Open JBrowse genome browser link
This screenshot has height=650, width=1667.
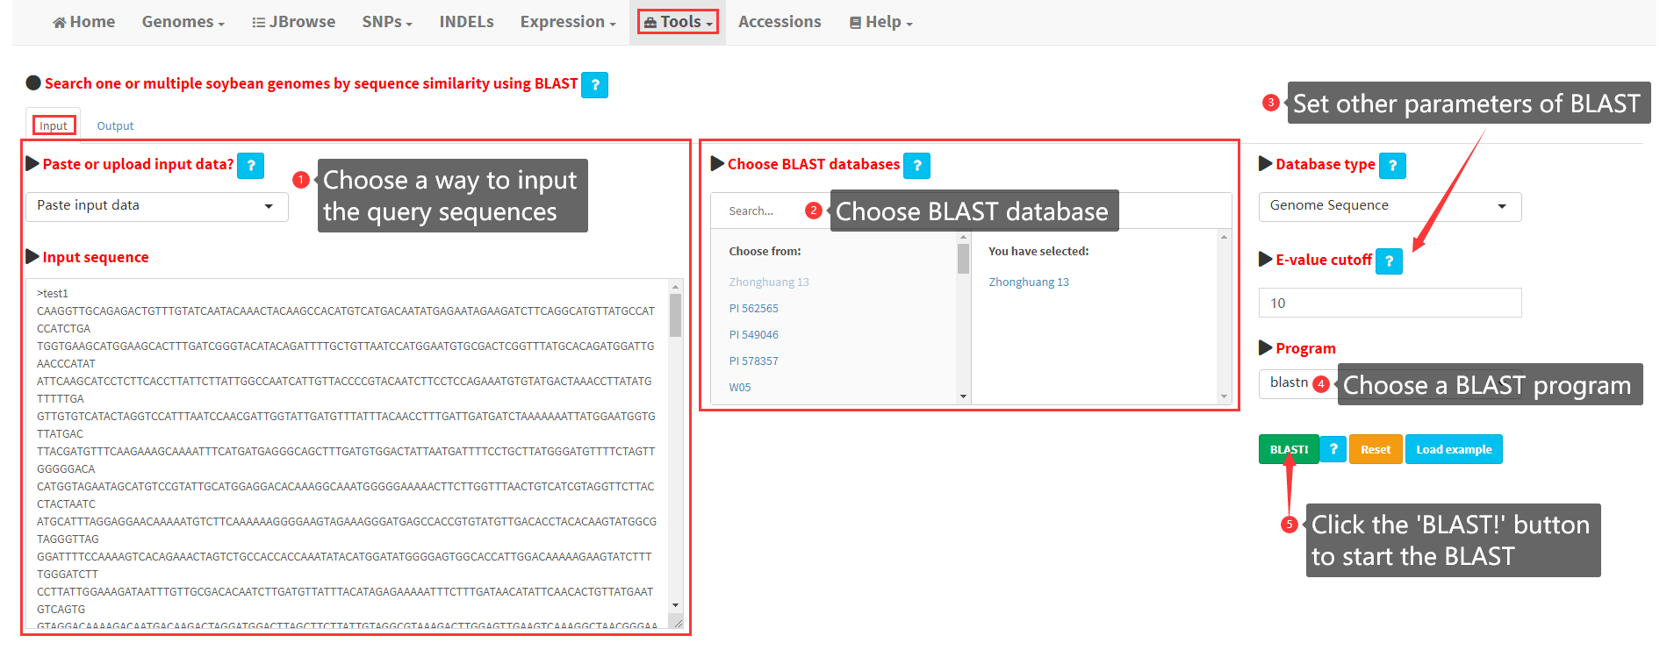click(x=293, y=22)
